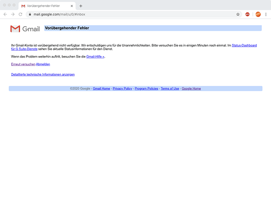
Task: Click the macOS window zoom button
Action: click(x=14, y=5)
